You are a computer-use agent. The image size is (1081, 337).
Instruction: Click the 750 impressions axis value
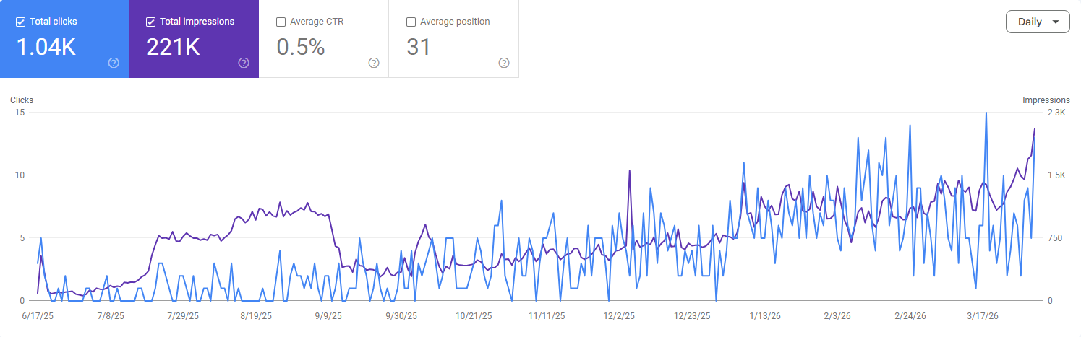pyautogui.click(x=1056, y=238)
